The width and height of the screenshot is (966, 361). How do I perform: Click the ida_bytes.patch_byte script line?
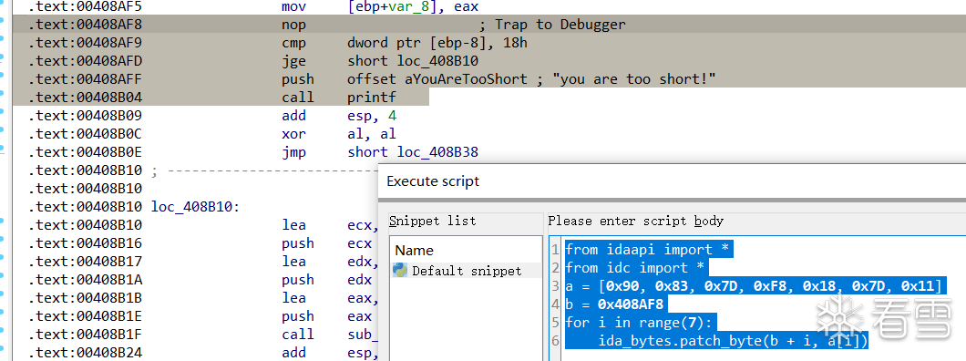(716, 340)
